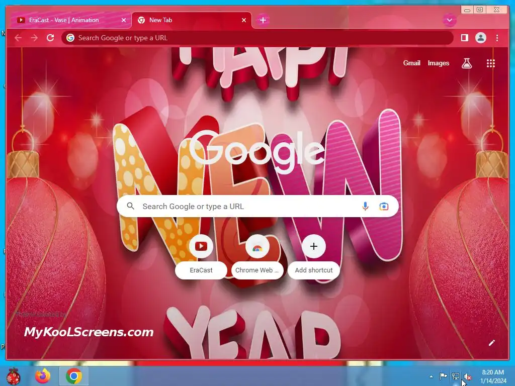Go forward with the forward arrow
The width and height of the screenshot is (515, 386).
(34, 38)
